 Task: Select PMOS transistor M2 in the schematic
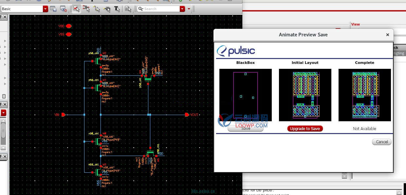point(98,61)
